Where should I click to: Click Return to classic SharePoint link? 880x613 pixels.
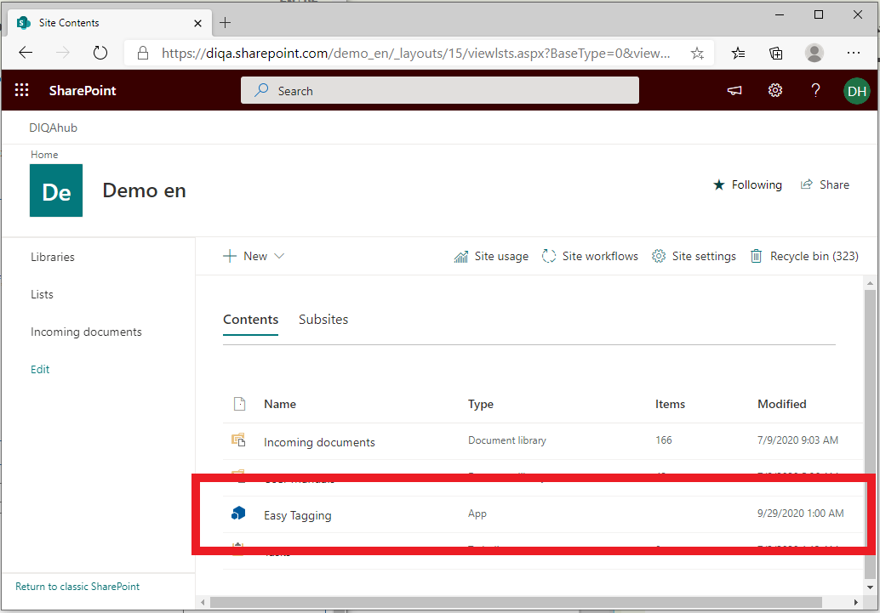point(77,587)
